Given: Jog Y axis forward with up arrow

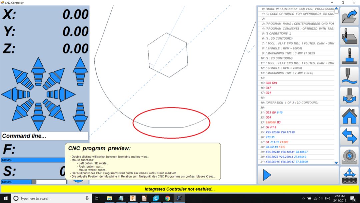Looking at the screenshot, I should (38, 71).
